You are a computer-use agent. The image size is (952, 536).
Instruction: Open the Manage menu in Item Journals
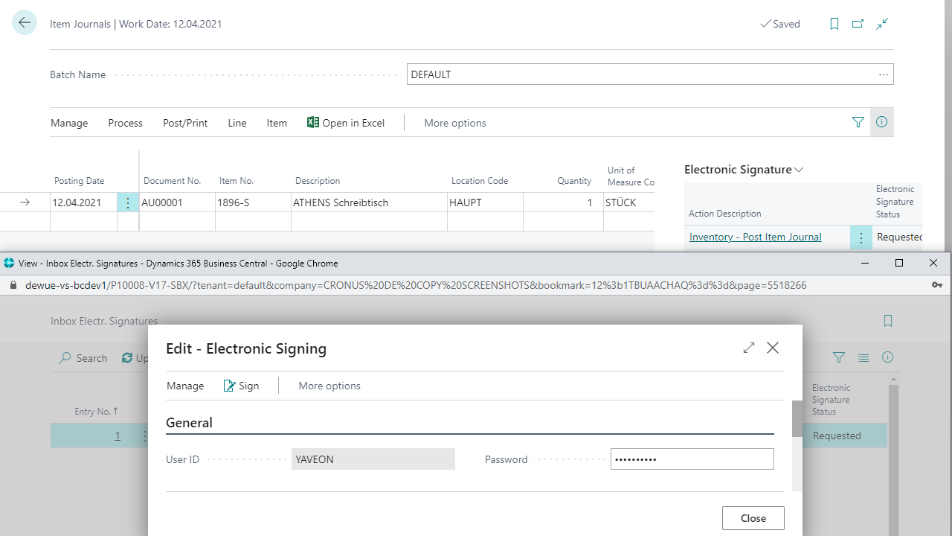(69, 123)
